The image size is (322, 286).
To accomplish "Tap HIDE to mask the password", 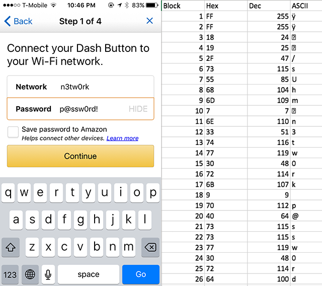I will [x=138, y=109].
